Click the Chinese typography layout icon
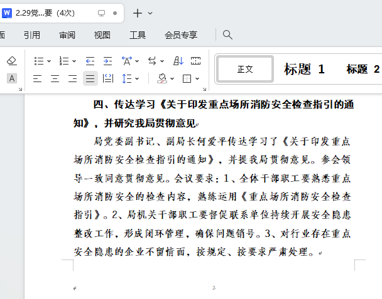 (127, 61)
